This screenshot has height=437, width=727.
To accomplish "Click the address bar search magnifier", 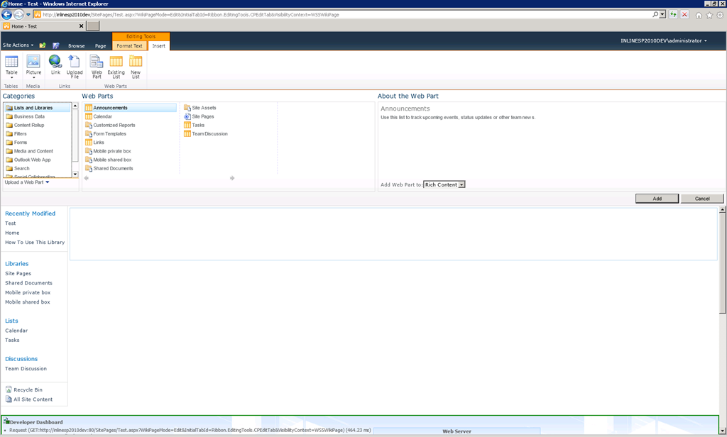I will (x=655, y=14).
